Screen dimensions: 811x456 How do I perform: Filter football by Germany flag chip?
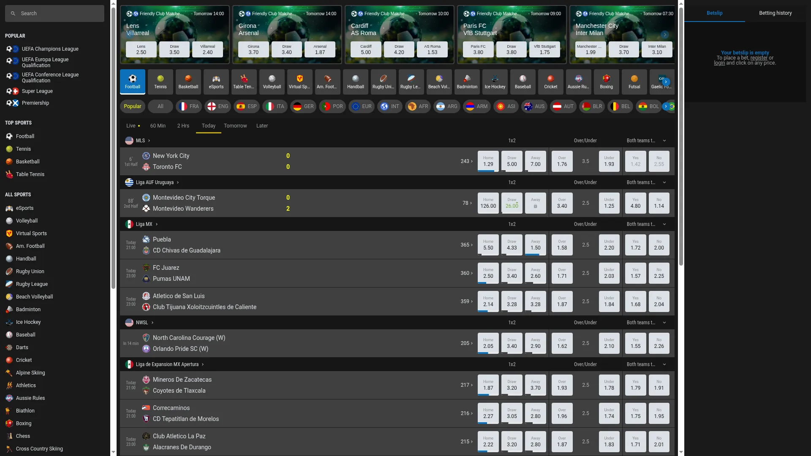coord(303,106)
